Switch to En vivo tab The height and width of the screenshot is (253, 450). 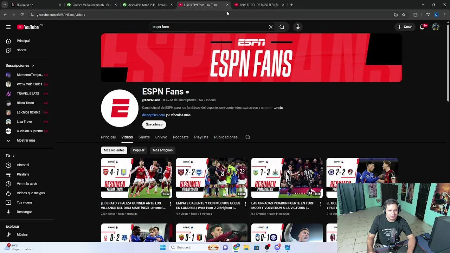(161, 137)
